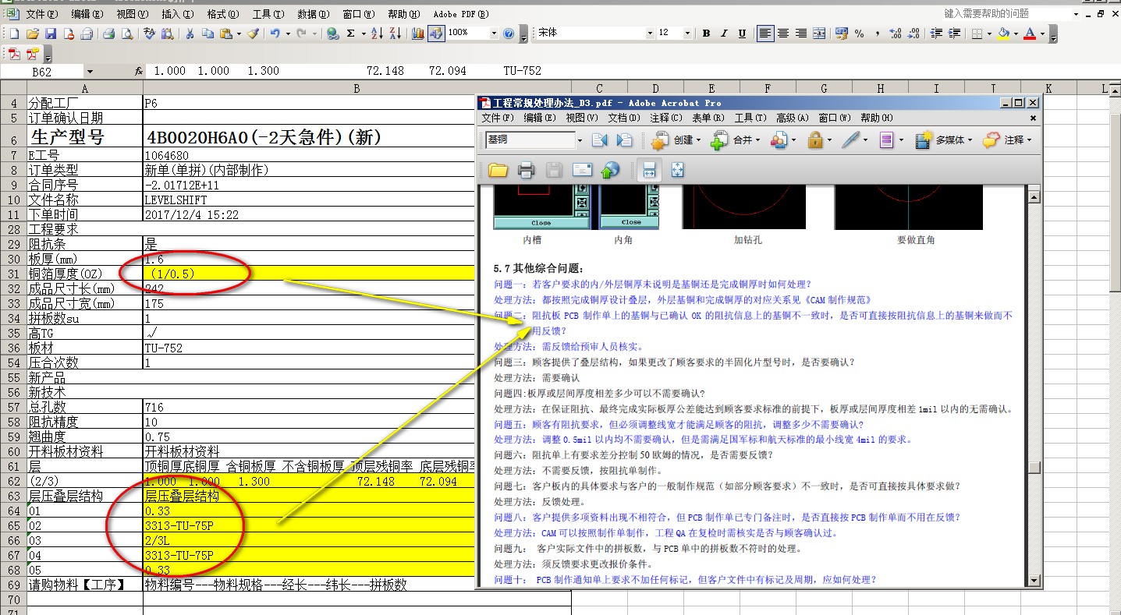The width and height of the screenshot is (1121, 615).
Task: Save the Excel workbook with floppy icon
Action: point(51,34)
